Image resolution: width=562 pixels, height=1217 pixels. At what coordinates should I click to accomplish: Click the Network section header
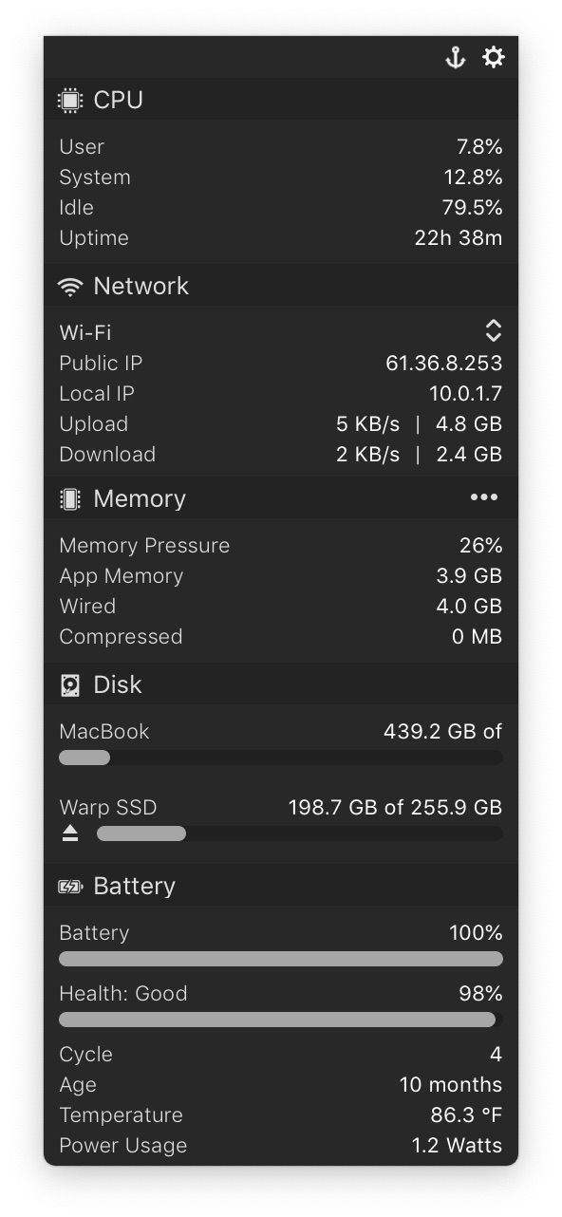281,286
